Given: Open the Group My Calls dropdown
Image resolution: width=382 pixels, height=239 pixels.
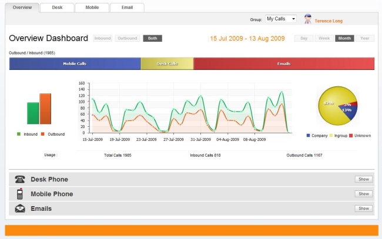Looking at the screenshot, I should [x=281, y=19].
